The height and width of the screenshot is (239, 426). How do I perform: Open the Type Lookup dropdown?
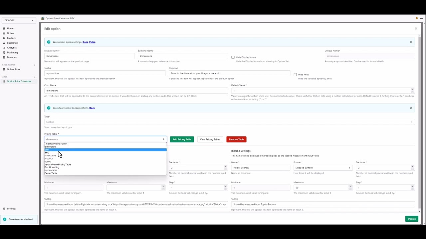tap(230, 122)
